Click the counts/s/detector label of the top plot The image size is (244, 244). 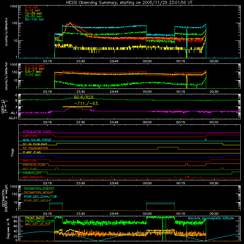coord(6,32)
